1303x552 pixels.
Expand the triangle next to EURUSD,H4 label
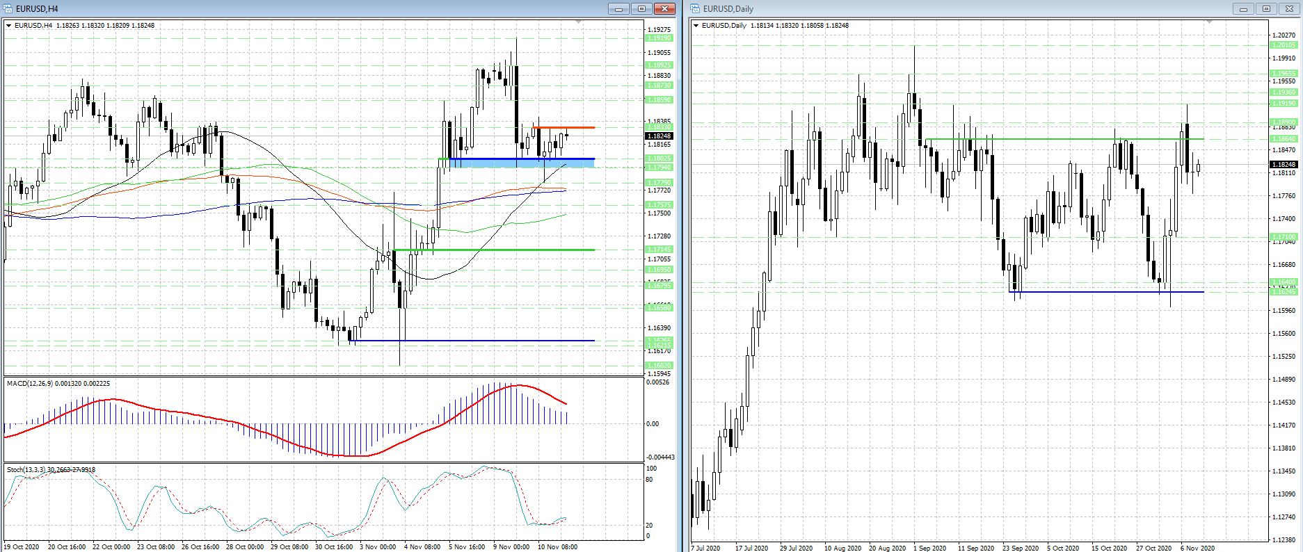[9, 26]
